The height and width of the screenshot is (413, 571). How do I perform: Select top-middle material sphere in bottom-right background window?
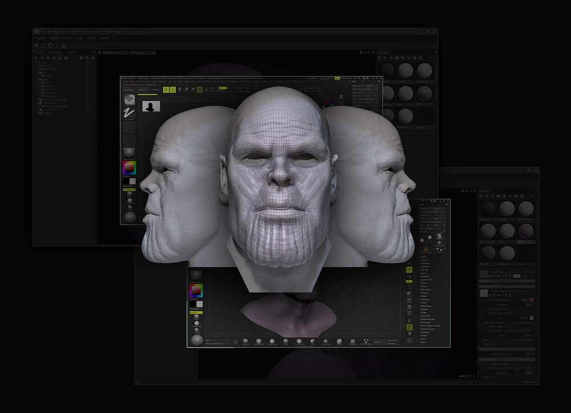(x=507, y=208)
